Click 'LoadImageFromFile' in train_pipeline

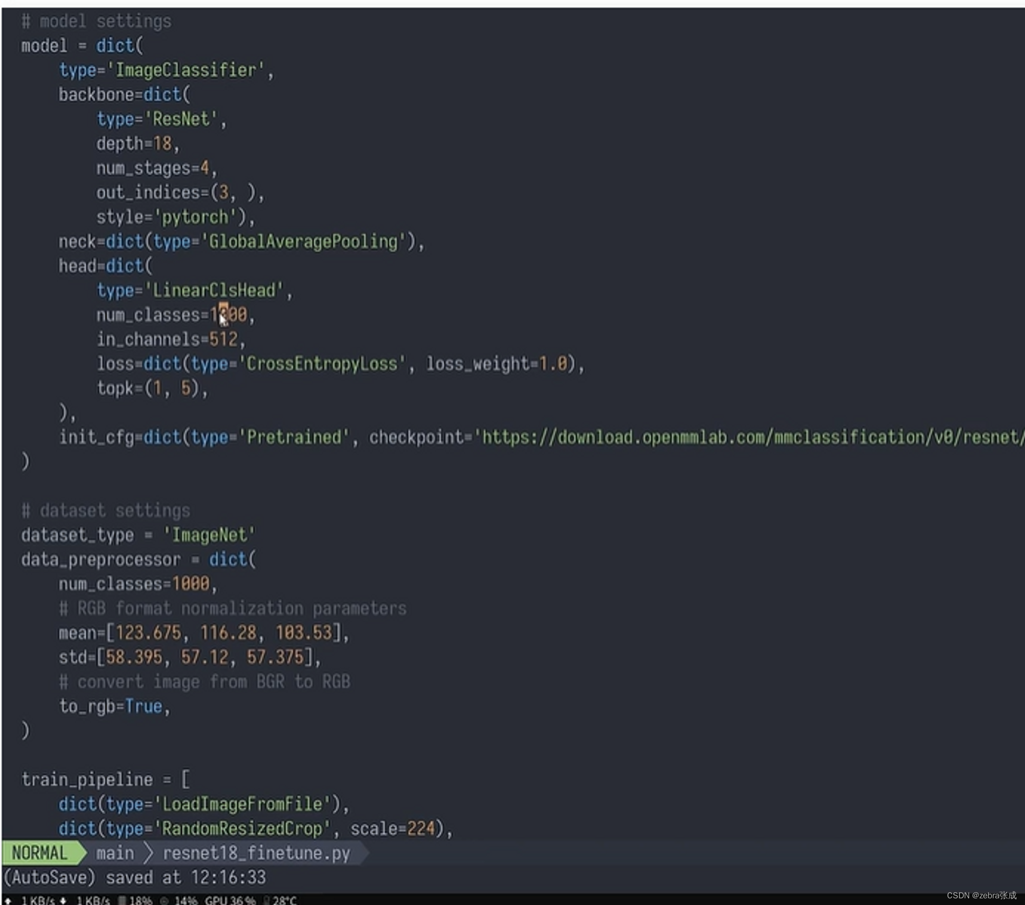point(242,804)
